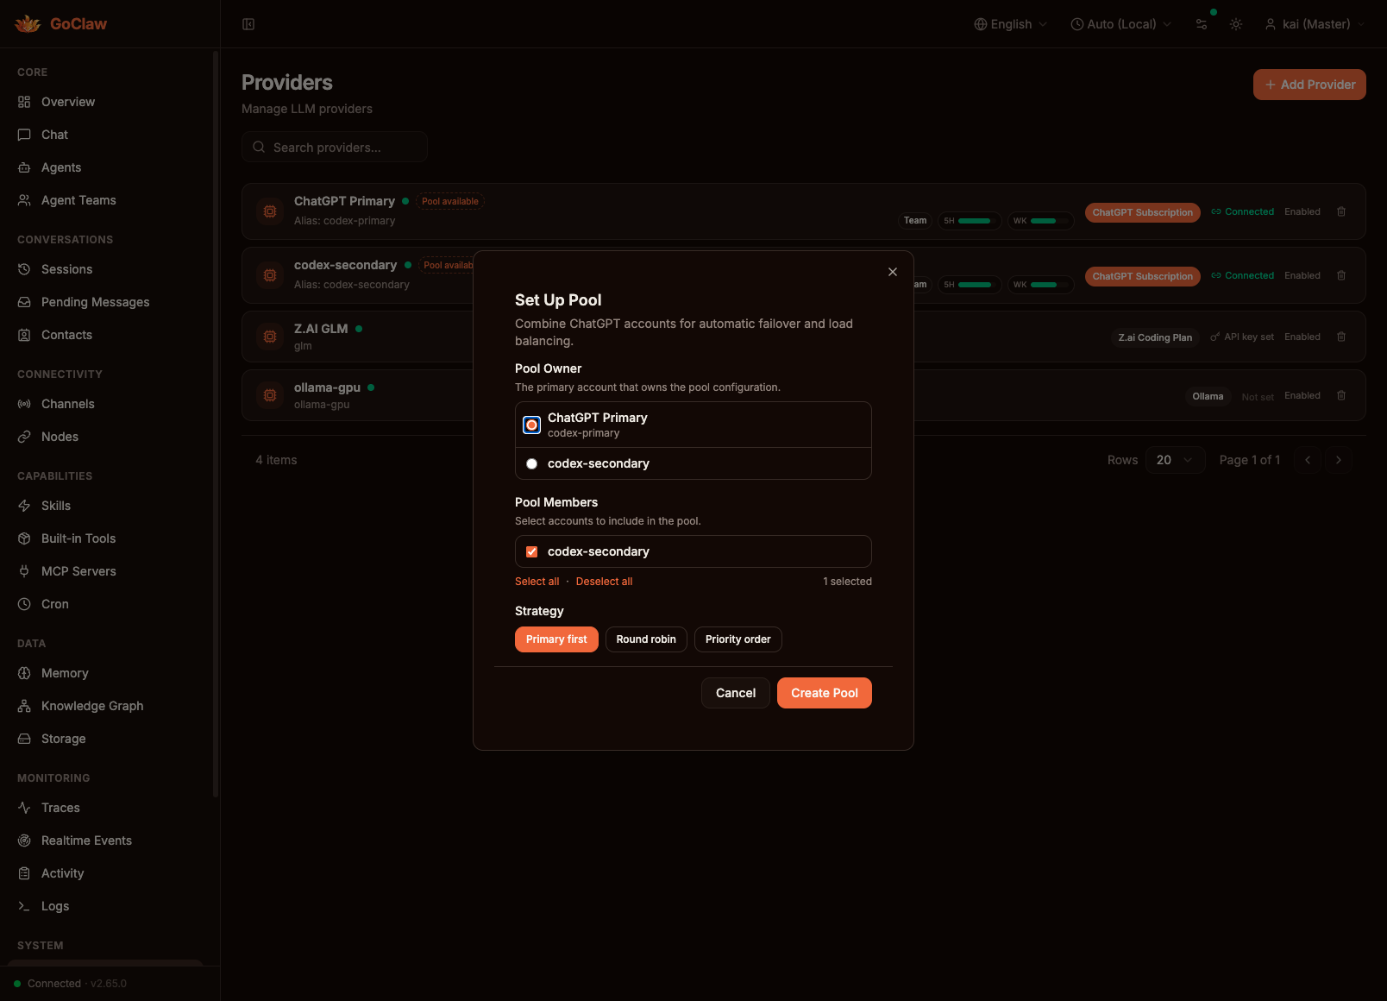Click the Skills lightning icon

pos(24,506)
